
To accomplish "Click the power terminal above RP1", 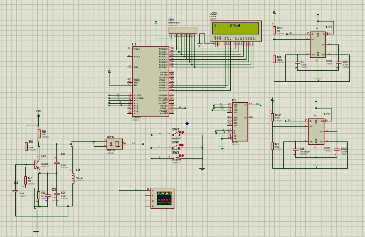I will pyautogui.click(x=156, y=22).
